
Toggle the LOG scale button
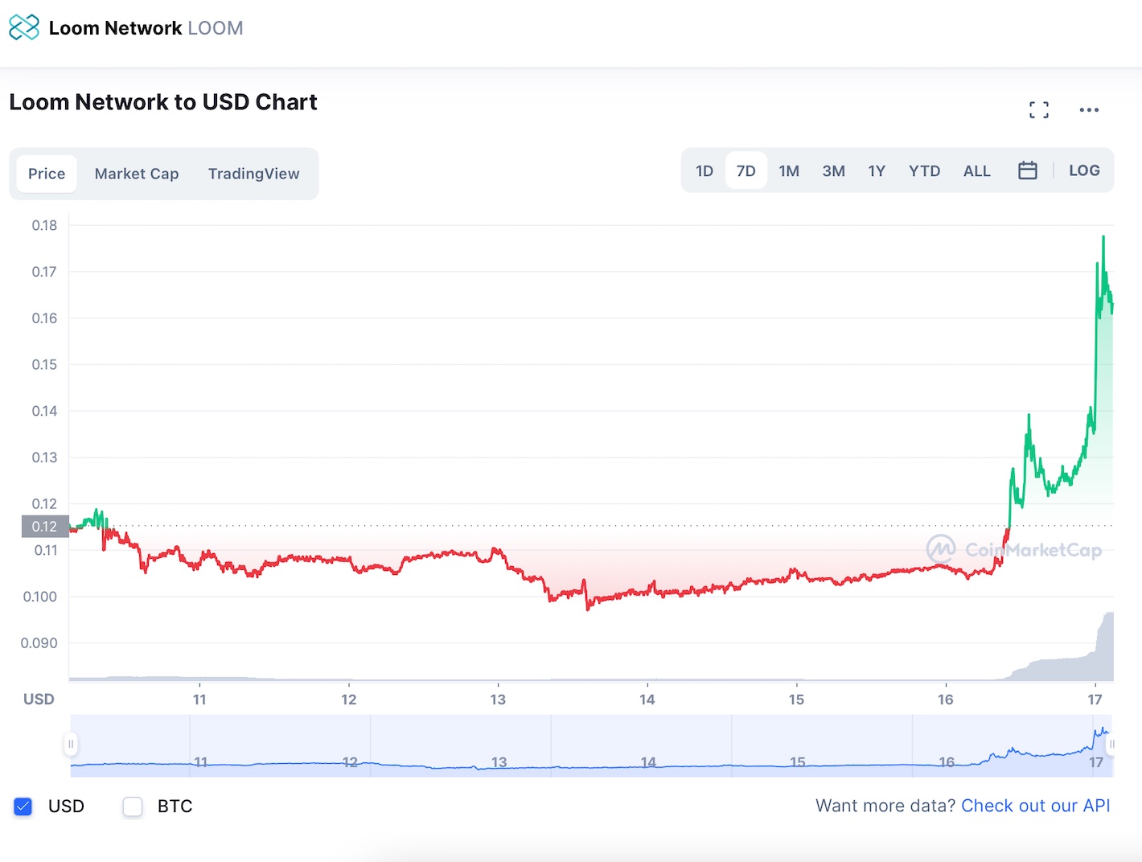click(1084, 170)
